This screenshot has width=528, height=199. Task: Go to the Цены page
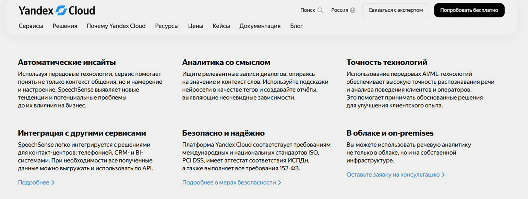point(195,26)
